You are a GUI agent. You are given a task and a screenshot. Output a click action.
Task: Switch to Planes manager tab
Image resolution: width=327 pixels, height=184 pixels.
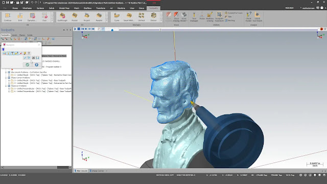(x=22, y=35)
